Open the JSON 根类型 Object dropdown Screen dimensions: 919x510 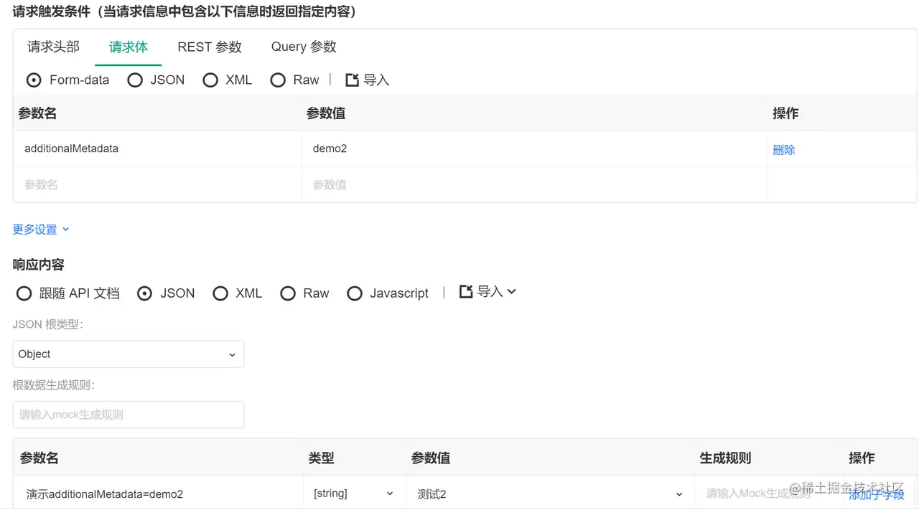128,354
